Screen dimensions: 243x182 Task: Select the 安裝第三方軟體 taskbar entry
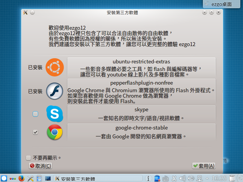[x=98, y=179]
